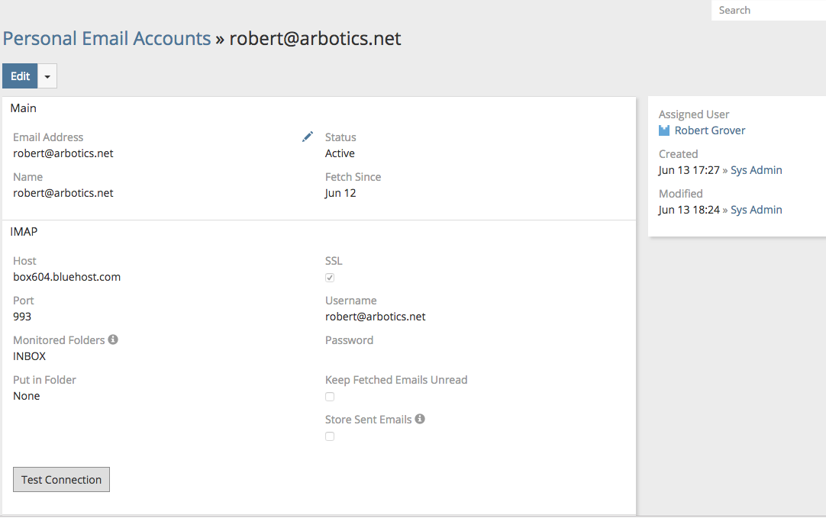The width and height of the screenshot is (826, 518).
Task: Click the Active status value
Action: pyautogui.click(x=340, y=153)
